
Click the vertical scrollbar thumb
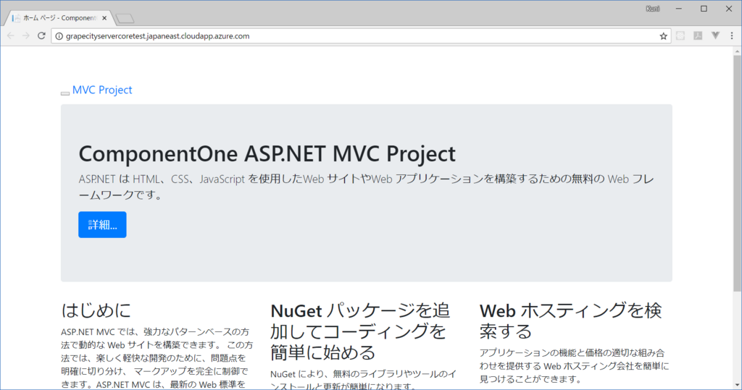[737, 173]
